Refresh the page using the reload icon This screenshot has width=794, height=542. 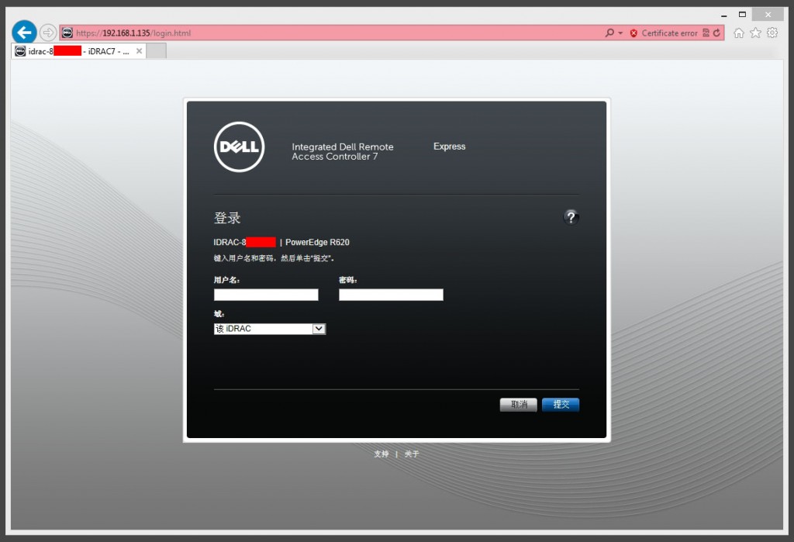click(716, 33)
